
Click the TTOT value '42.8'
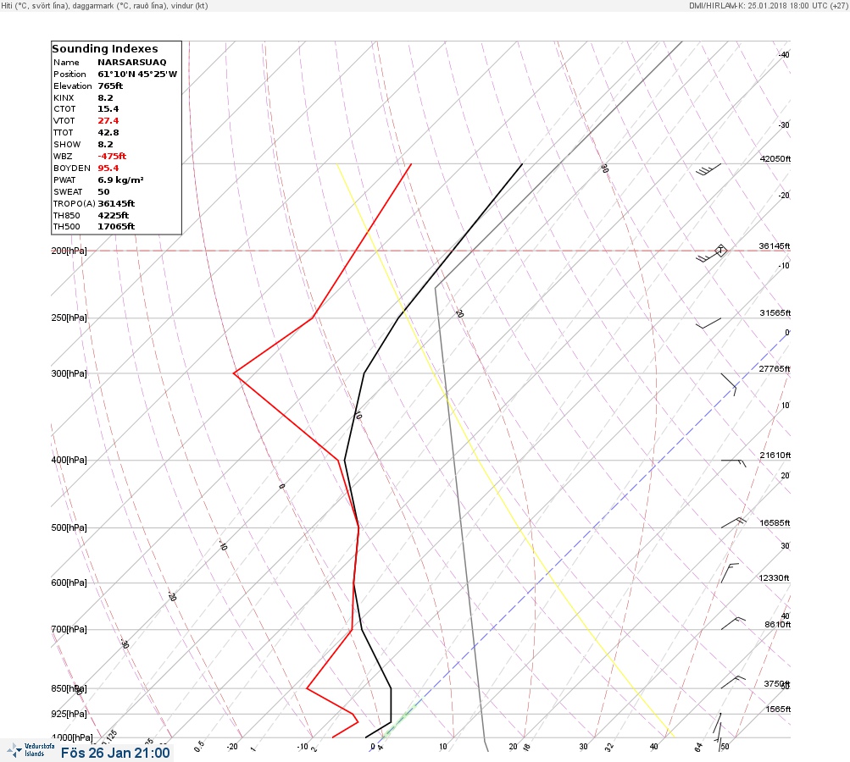tap(108, 133)
